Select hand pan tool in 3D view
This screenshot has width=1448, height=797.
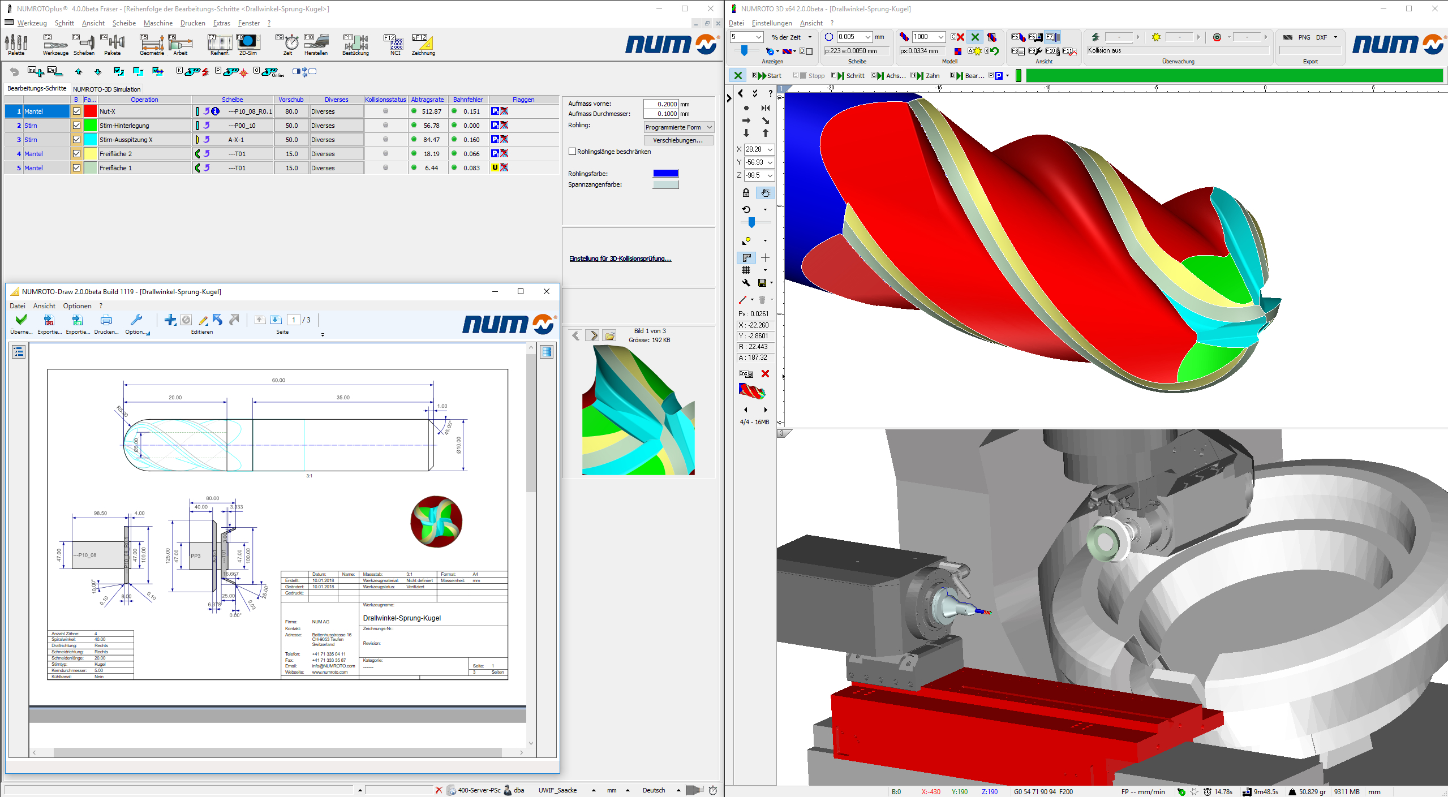(765, 193)
